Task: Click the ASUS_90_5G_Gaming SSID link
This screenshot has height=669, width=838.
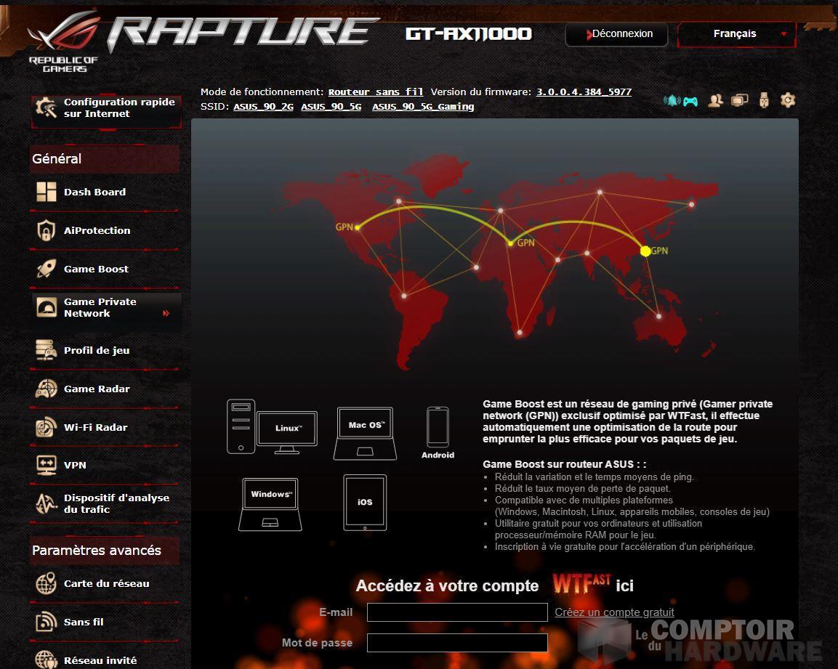Action: [x=423, y=107]
